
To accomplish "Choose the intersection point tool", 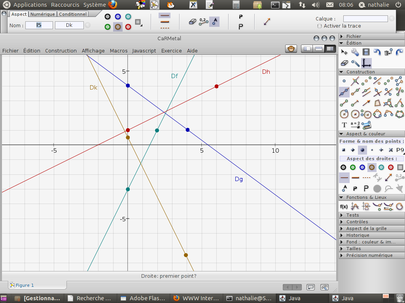I will [x=355, y=81].
